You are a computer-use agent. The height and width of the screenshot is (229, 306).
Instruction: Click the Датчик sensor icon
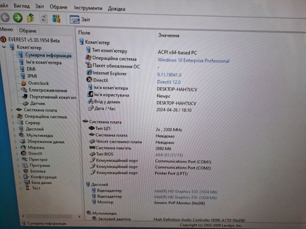[25, 104]
